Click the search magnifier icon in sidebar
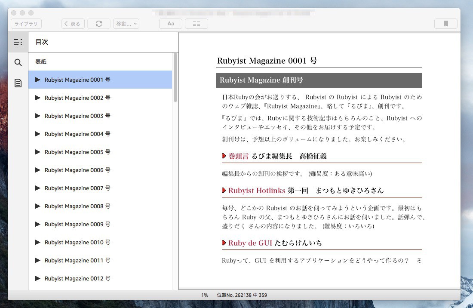Viewport: 473px width, 308px height. click(x=18, y=63)
